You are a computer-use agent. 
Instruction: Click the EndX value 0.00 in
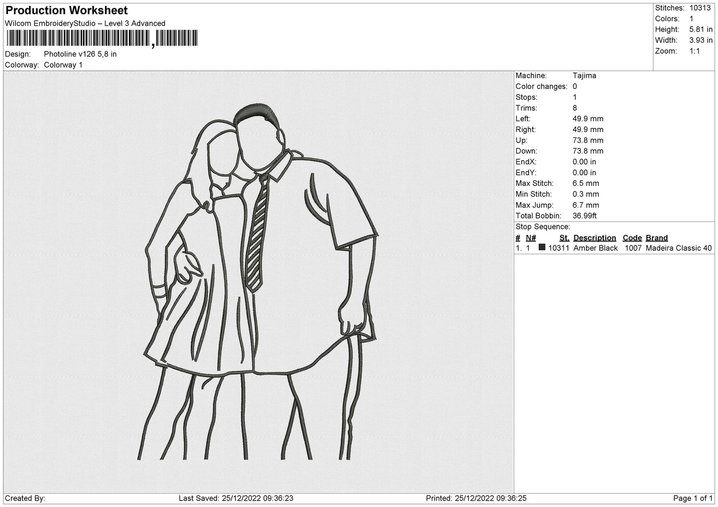click(x=584, y=162)
